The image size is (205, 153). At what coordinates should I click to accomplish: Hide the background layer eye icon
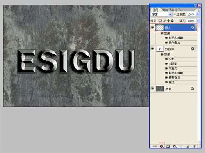[x=153, y=88]
